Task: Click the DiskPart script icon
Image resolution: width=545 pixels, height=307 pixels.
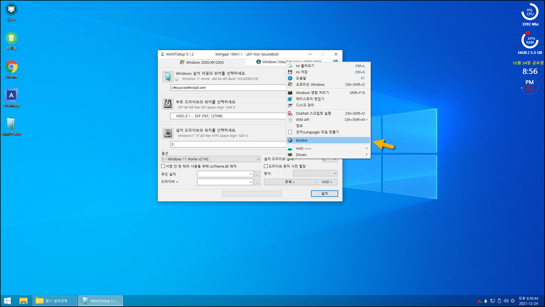Action: pyautogui.click(x=290, y=113)
